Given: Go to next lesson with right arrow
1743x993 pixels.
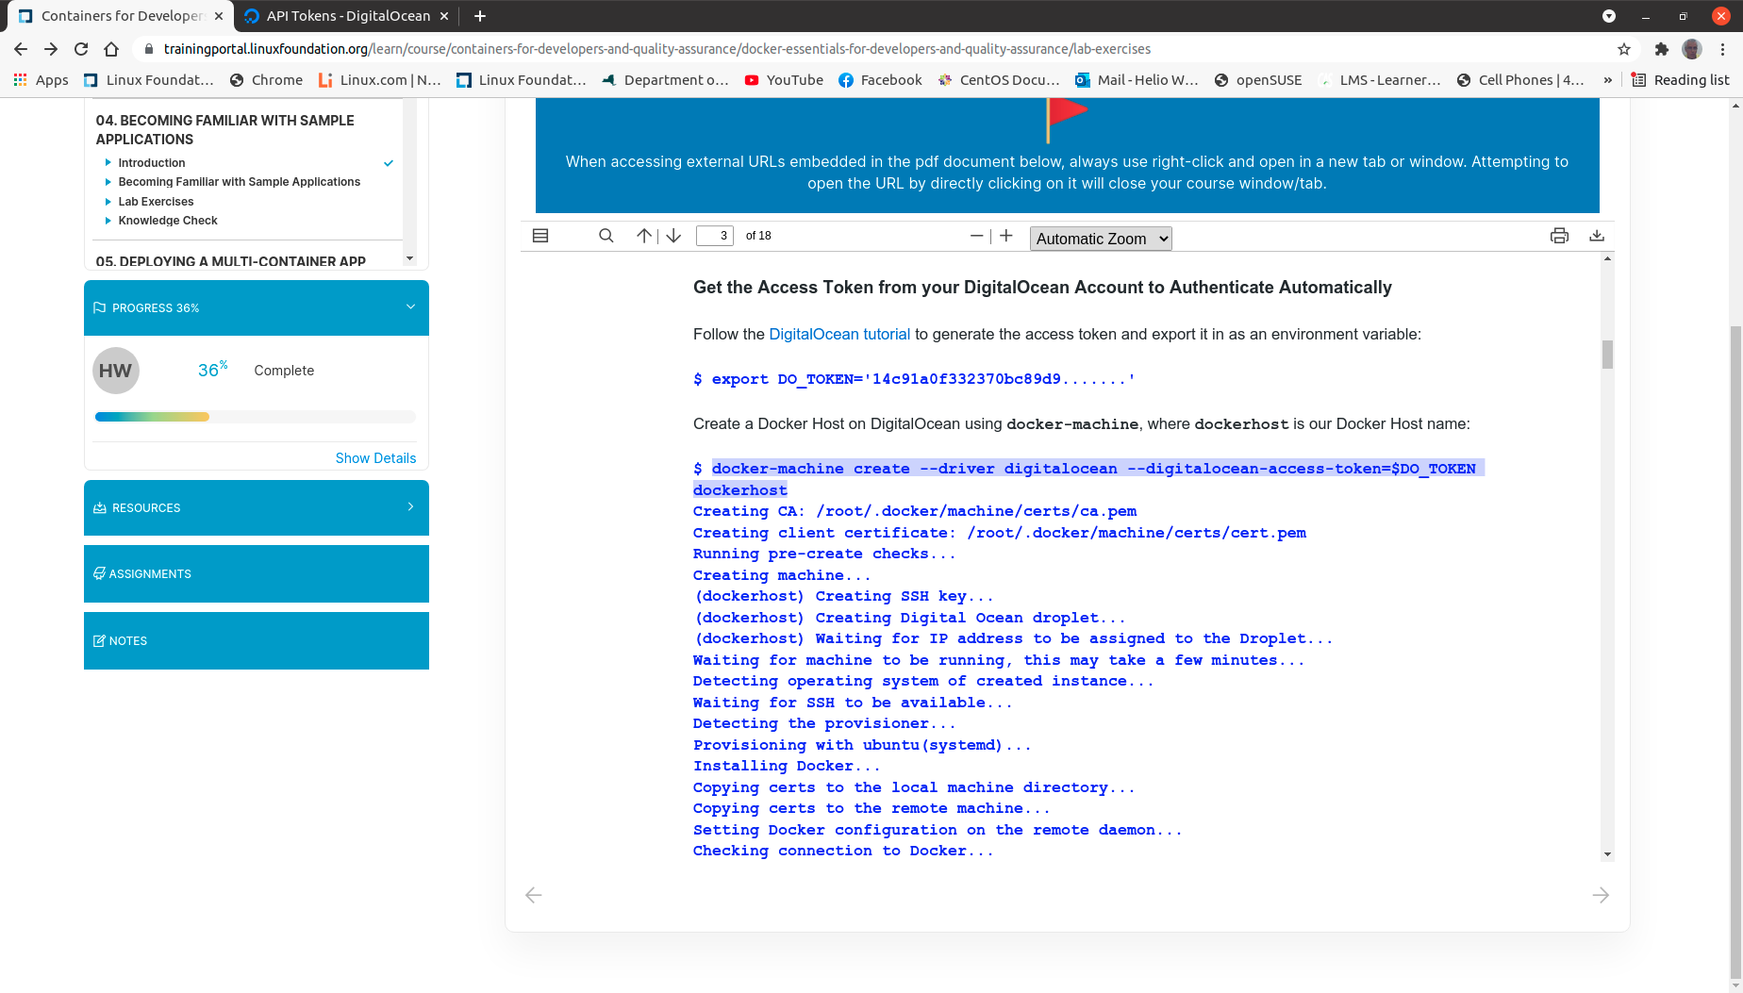Looking at the screenshot, I should (x=1601, y=895).
